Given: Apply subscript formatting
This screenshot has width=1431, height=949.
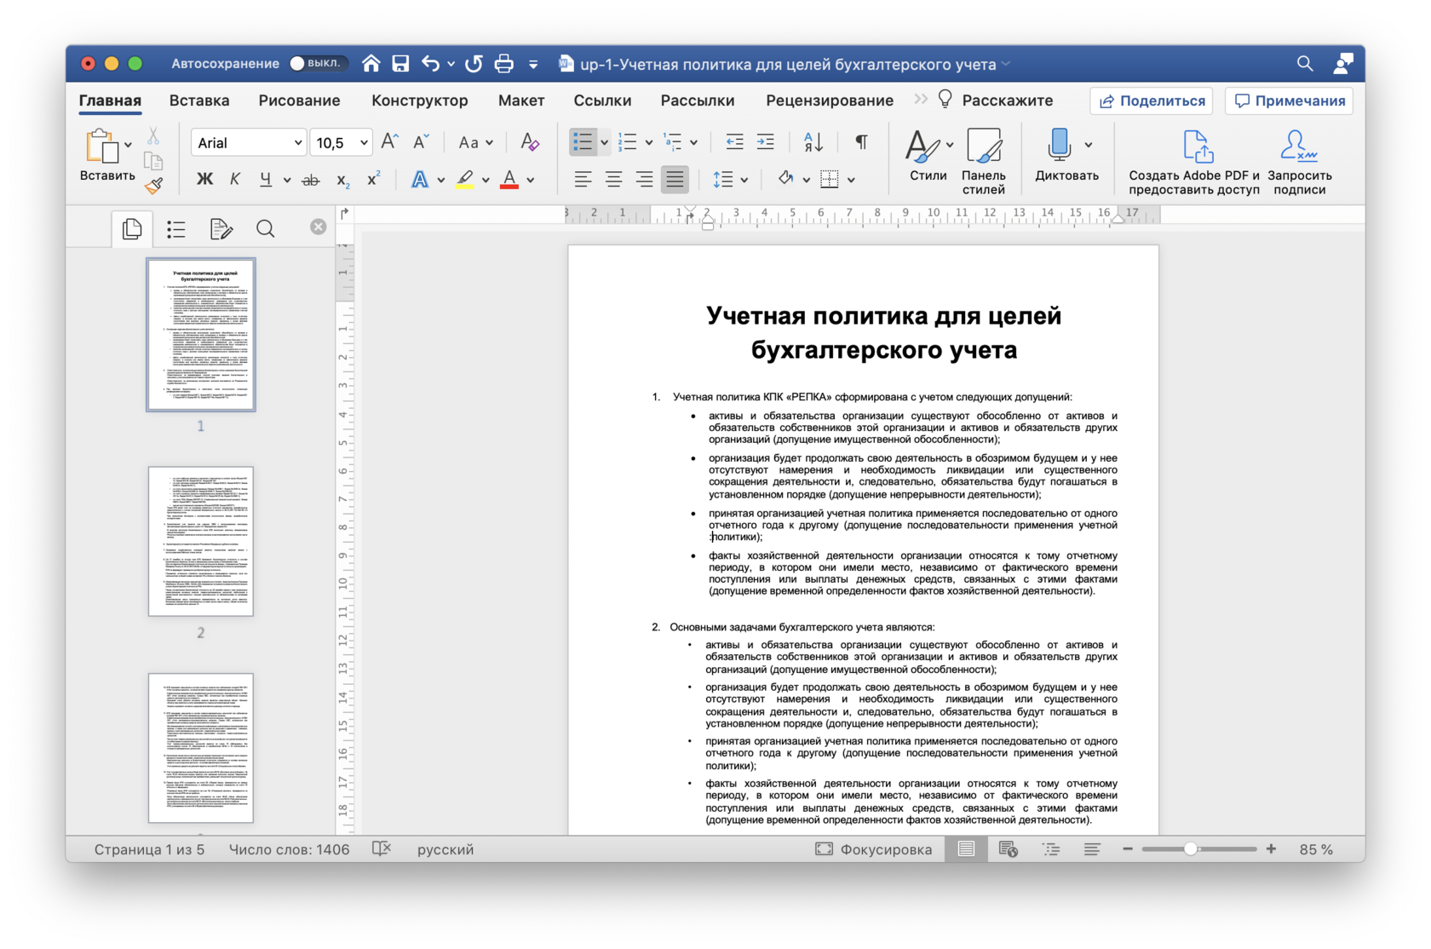Looking at the screenshot, I should coord(342,180).
